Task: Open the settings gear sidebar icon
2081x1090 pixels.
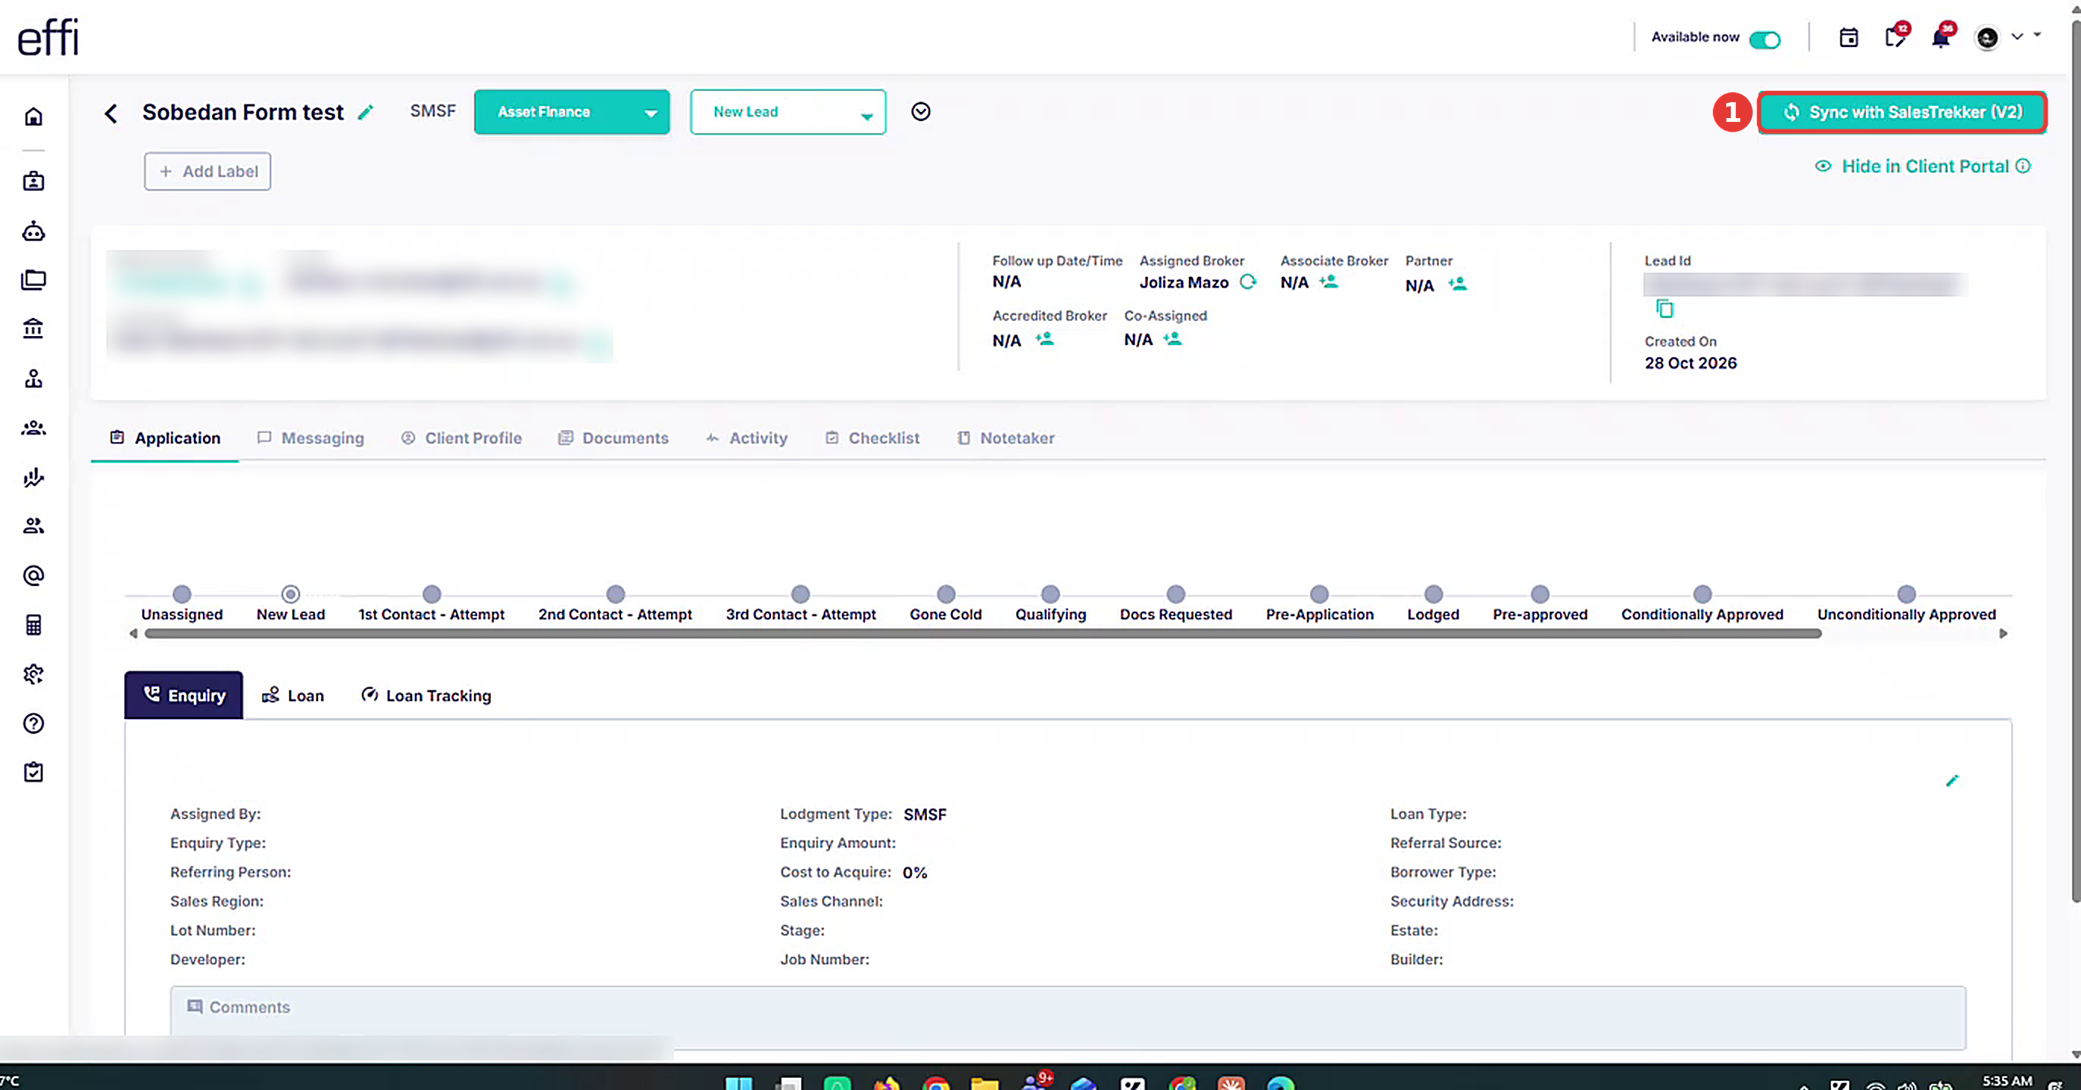Action: pyautogui.click(x=33, y=674)
